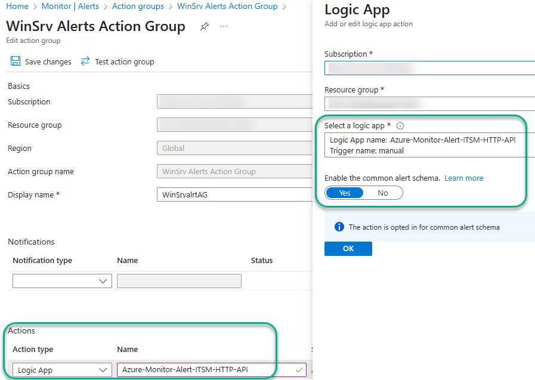Open the Action type dropdown showing Logic App
The width and height of the screenshot is (535, 380).
click(62, 370)
